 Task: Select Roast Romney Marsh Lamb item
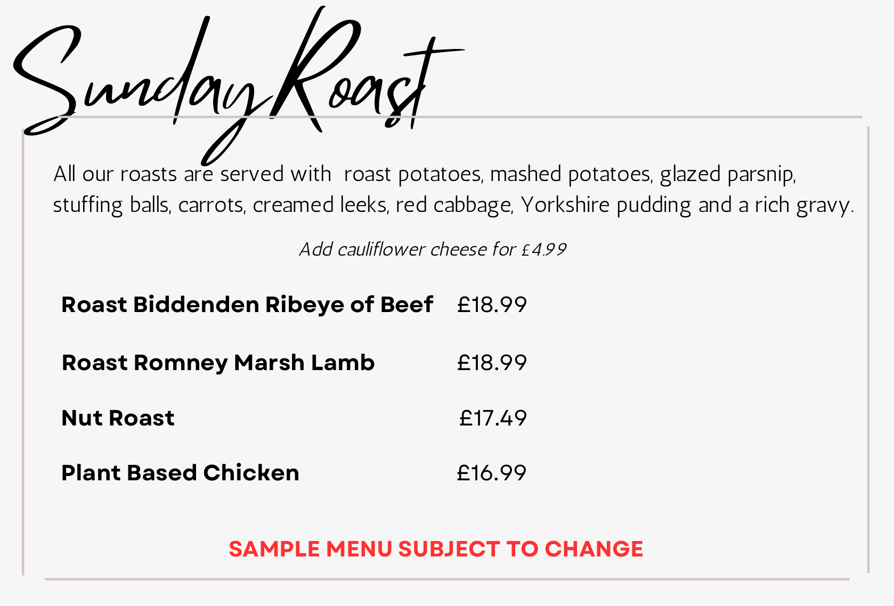[x=218, y=363]
